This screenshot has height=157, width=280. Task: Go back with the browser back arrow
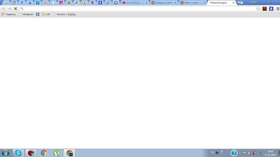(x=3, y=9)
